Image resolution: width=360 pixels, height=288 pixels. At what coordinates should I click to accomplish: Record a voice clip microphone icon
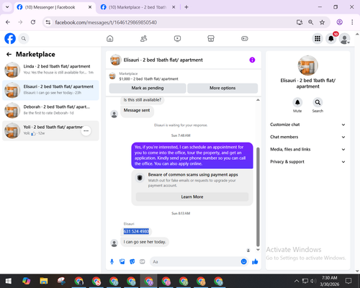click(112, 261)
